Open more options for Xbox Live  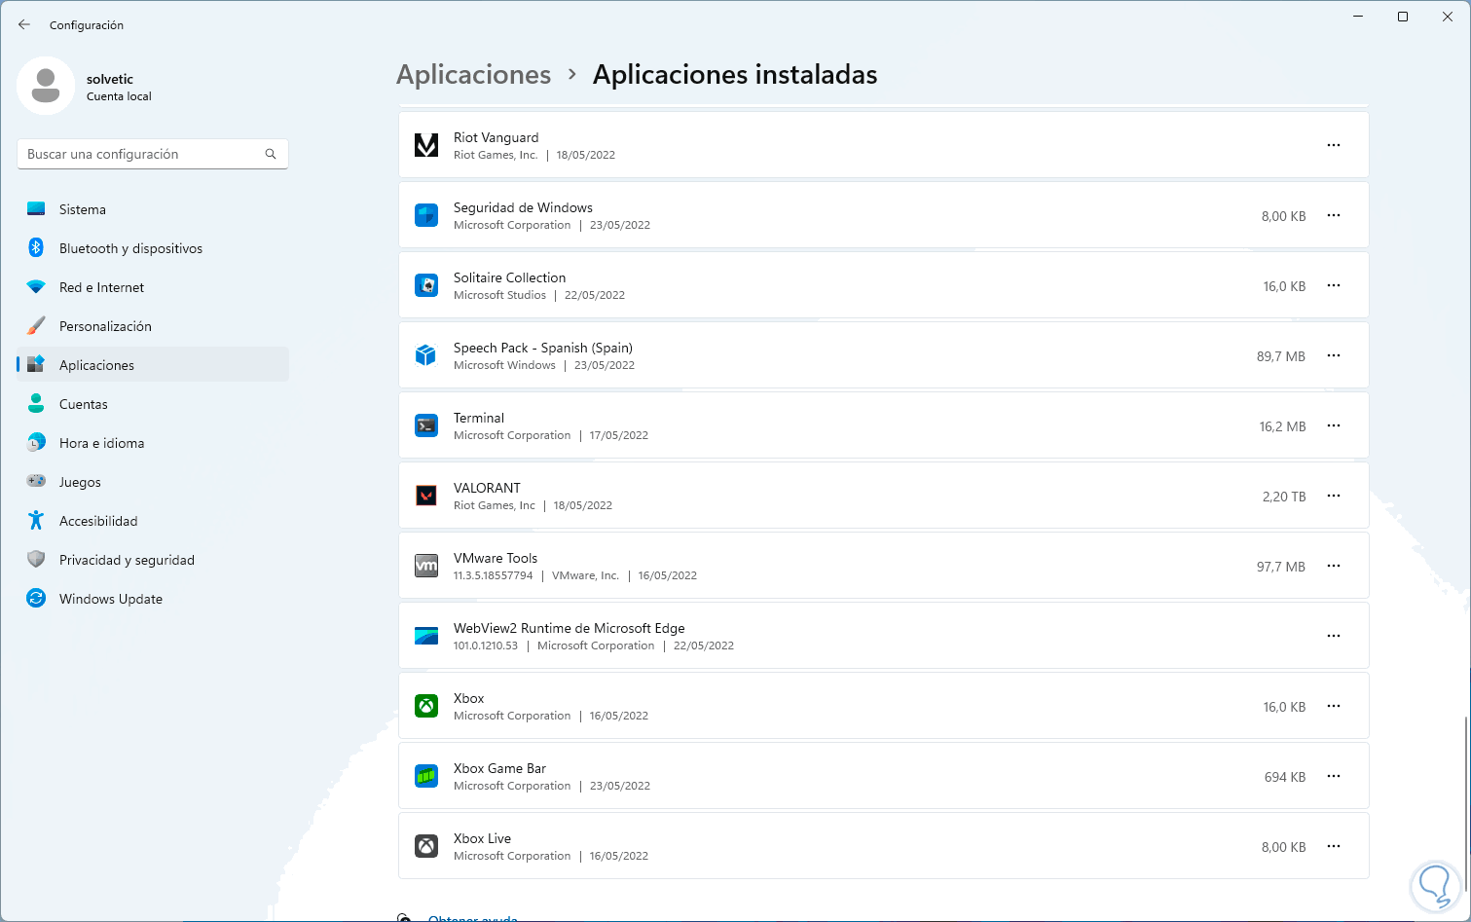coord(1334,846)
